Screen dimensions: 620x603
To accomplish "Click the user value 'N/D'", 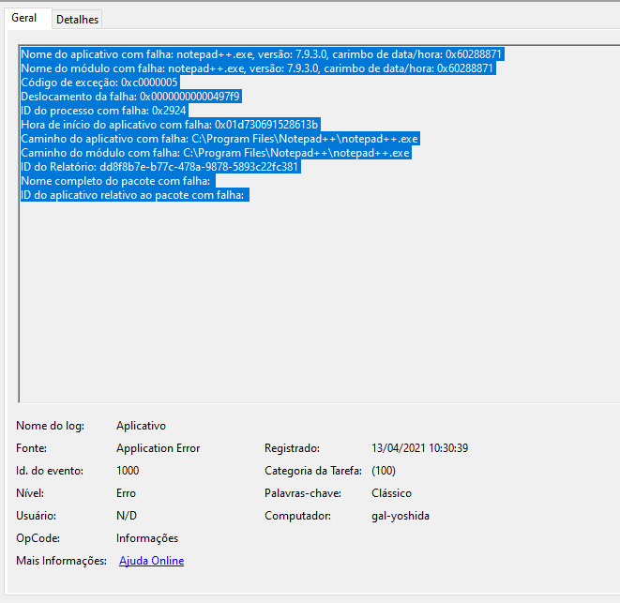I will tap(127, 516).
